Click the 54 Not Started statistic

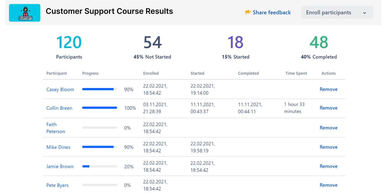pos(152,47)
